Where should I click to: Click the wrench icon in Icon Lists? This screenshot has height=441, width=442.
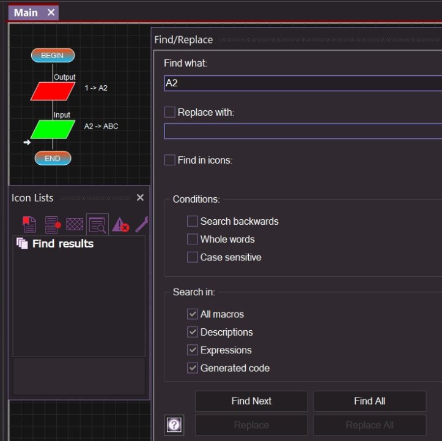(x=142, y=225)
